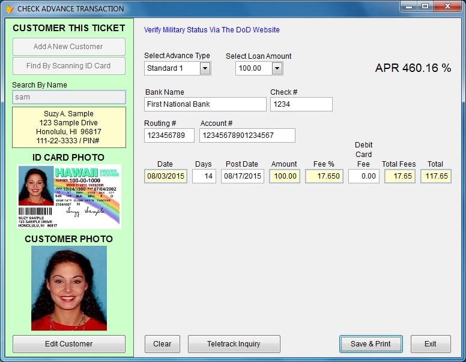Focus the Search By Name field
Viewport: 466px width, 362px height.
point(69,97)
